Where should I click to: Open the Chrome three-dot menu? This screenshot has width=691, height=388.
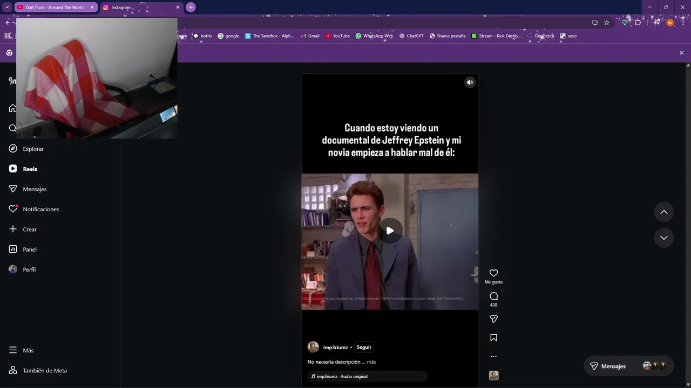(683, 23)
